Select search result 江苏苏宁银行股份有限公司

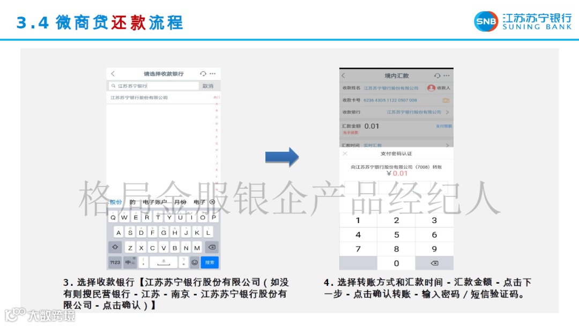[x=139, y=98]
